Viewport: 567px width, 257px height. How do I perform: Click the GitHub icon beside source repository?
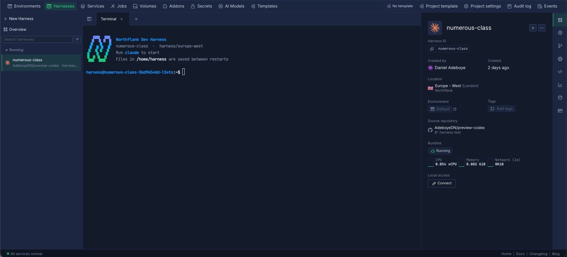(430, 130)
